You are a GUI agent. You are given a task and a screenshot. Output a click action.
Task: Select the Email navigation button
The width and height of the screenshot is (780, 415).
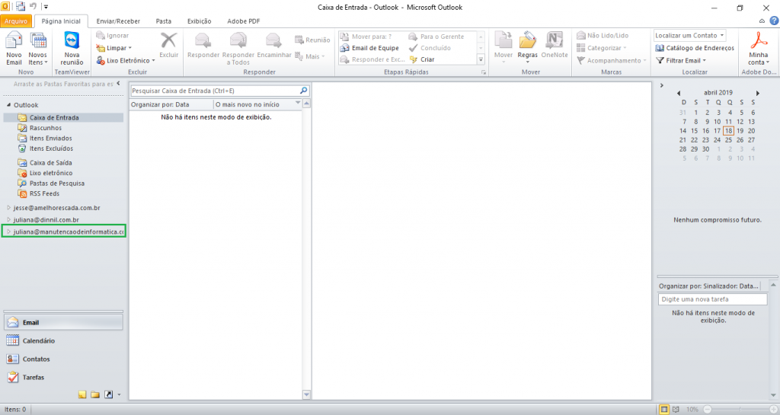pos(63,323)
